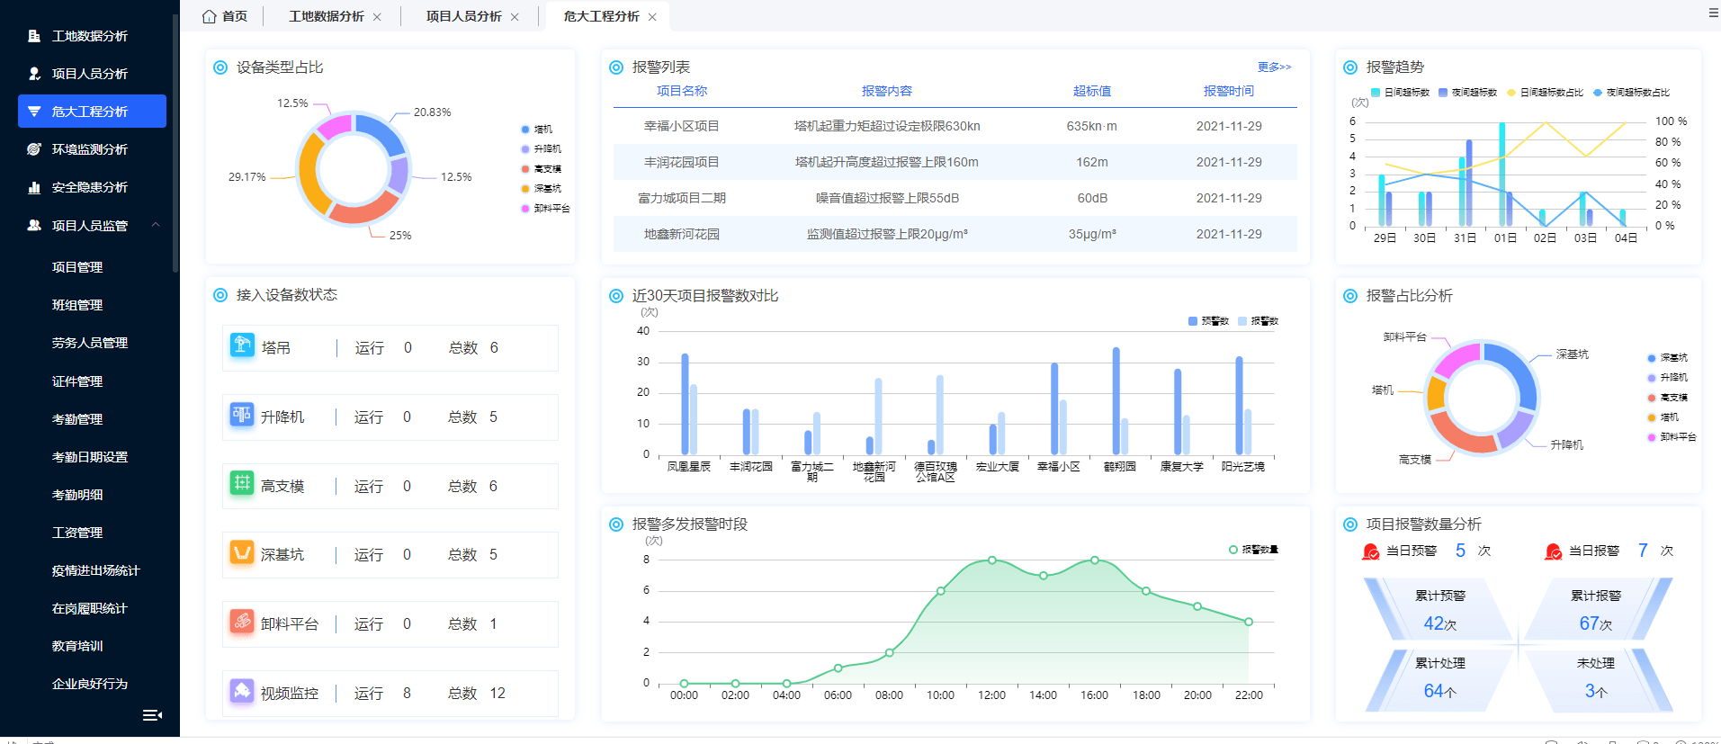Click the 项目人员分析 sidebar icon

tap(34, 74)
